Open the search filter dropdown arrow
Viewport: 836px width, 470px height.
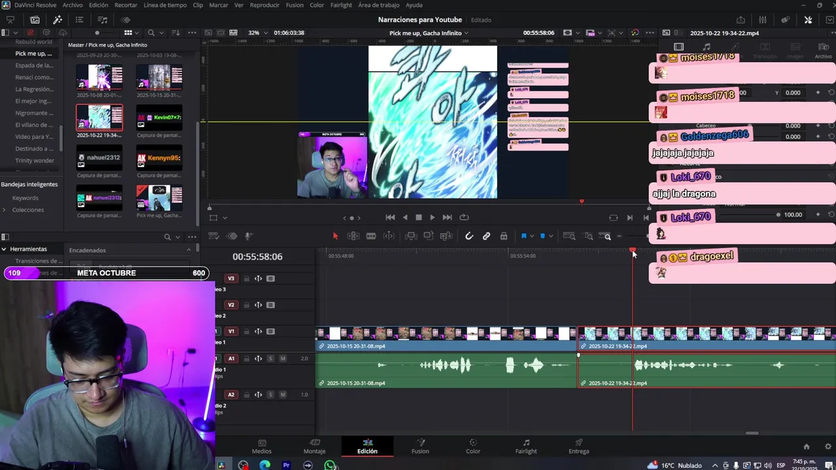coord(161,33)
